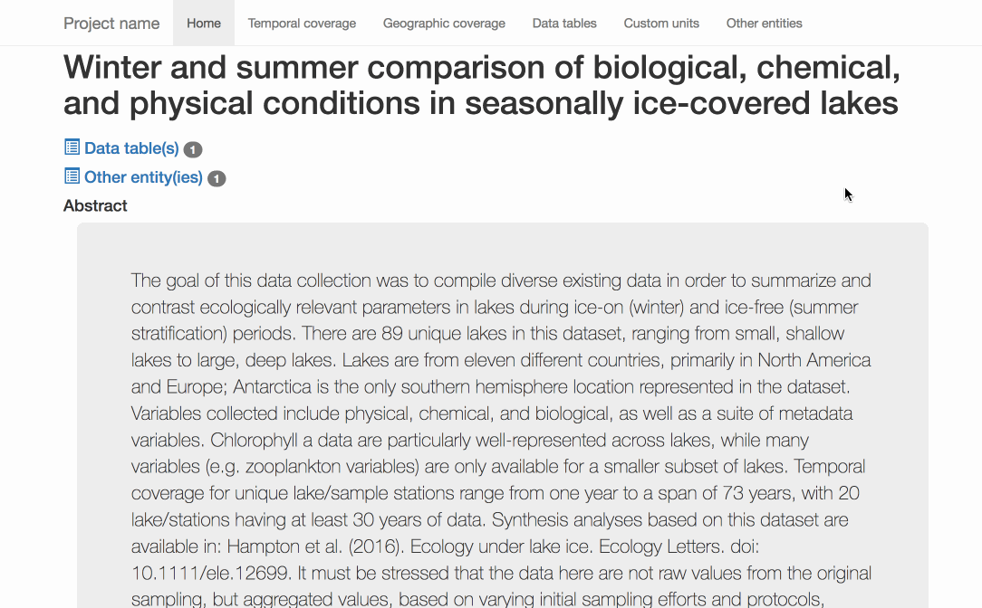Navigate to the Other entities tab
982x608 pixels.
click(764, 24)
